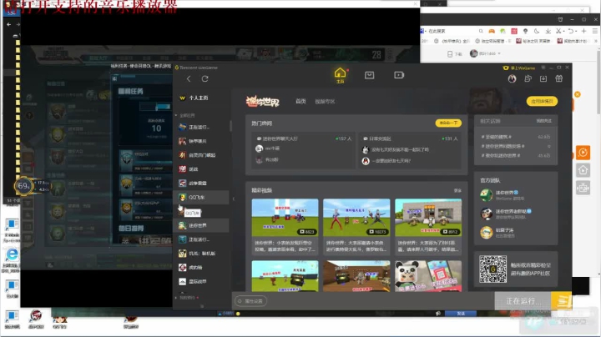This screenshot has height=337, width=601.
Task: Open the chat room with 131 人
Action: 410,150
